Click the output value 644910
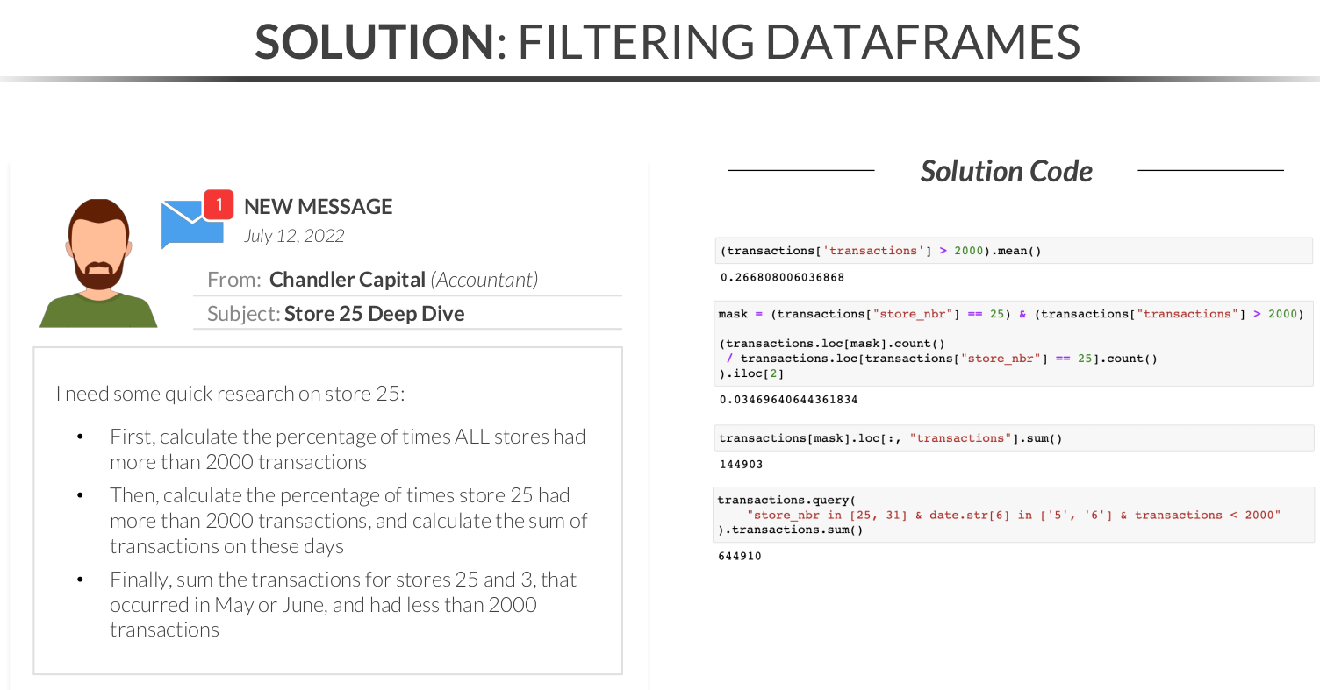 (x=741, y=556)
